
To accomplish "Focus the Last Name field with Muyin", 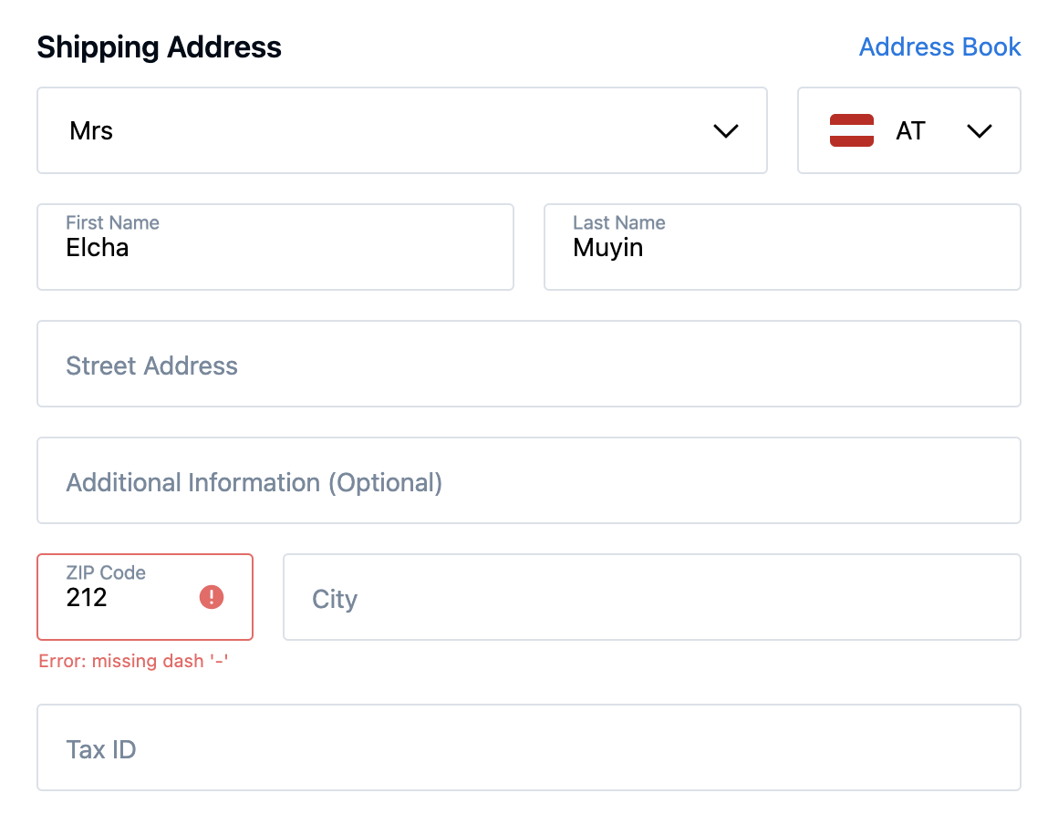I will (x=781, y=248).
